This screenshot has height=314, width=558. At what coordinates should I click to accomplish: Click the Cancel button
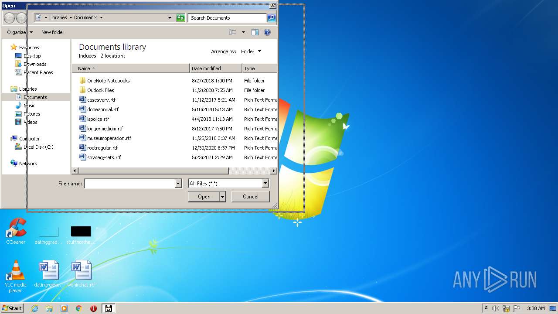251,197
